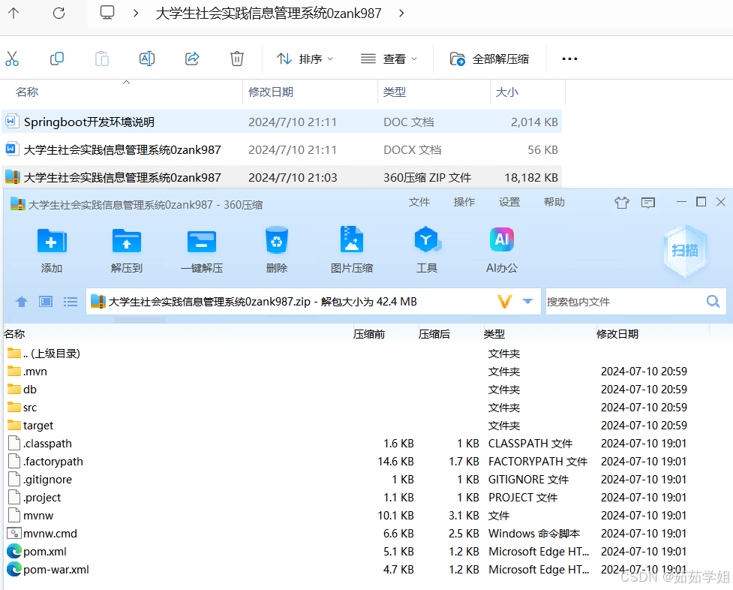The width and height of the screenshot is (733, 590).
Task: Open the three-dots more options menu
Action: [x=569, y=59]
